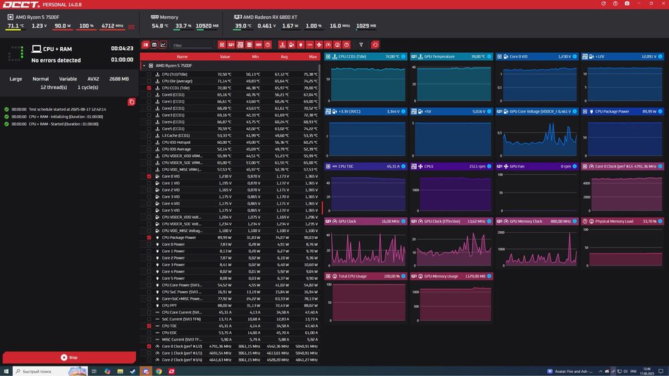
Task: Switch to graph-only monitoring view
Action: tap(163, 45)
